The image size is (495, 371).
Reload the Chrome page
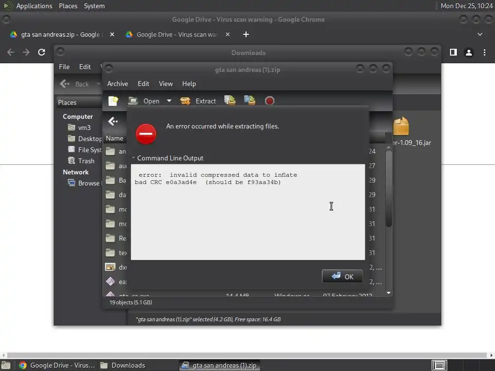(x=42, y=52)
